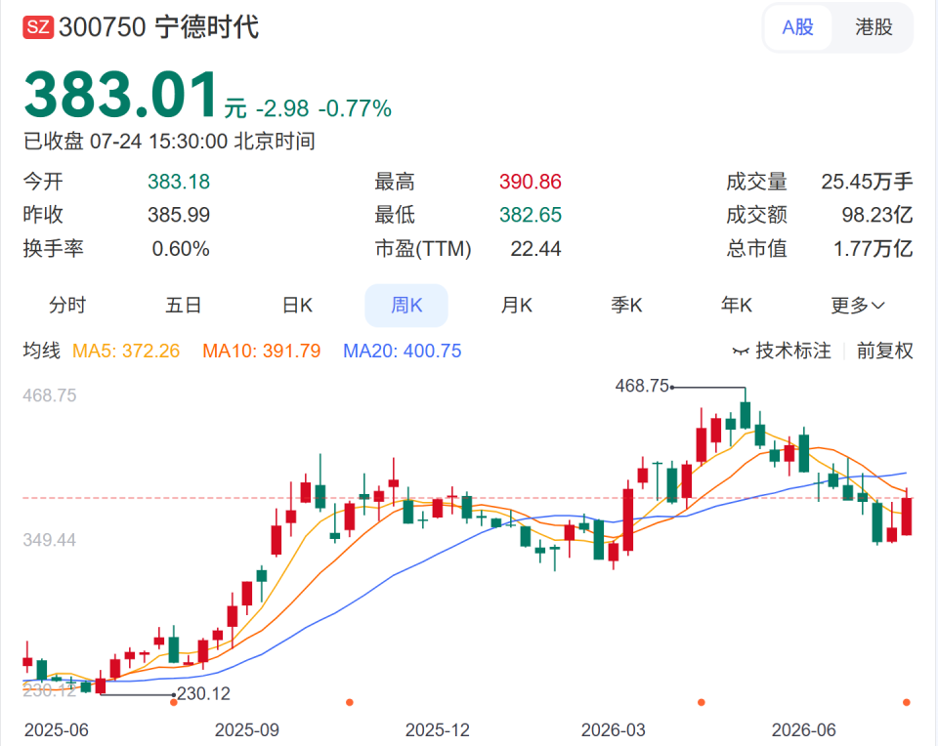The width and height of the screenshot is (938, 746).
Task: Click the closing time 已收盘 07-24 15:30:00
Action: (x=126, y=142)
